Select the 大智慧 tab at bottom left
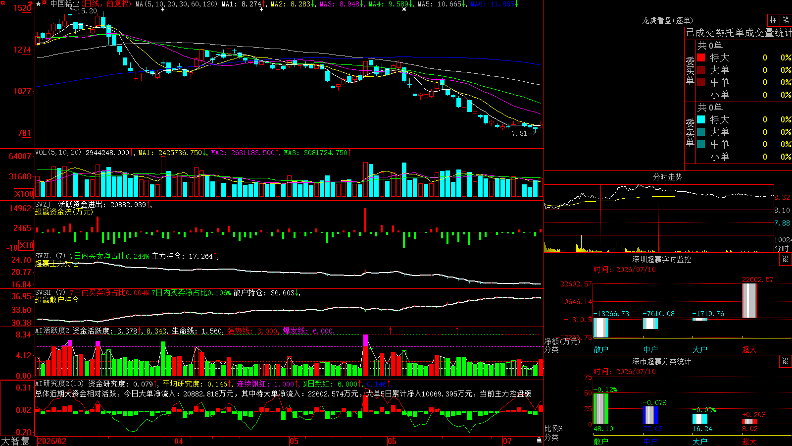Image resolution: width=792 pixels, height=446 pixels. coord(15,441)
